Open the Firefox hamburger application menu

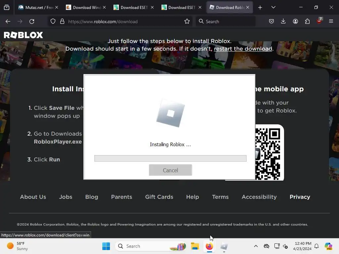click(x=331, y=21)
